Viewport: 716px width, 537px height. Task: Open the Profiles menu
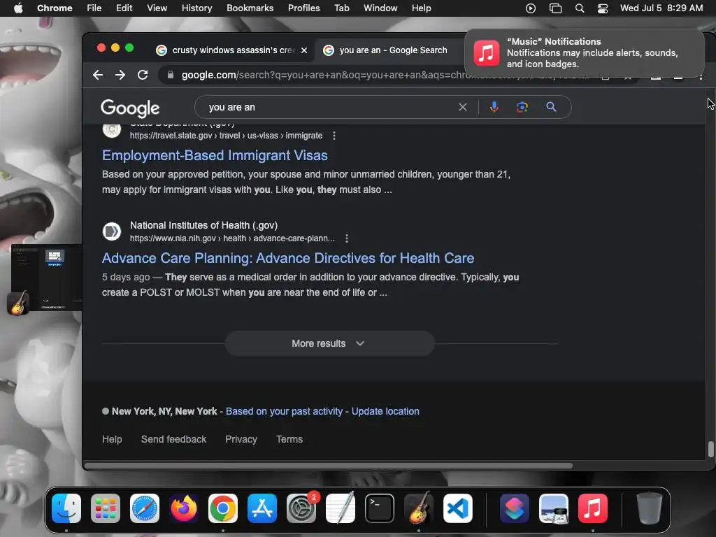coord(303,8)
